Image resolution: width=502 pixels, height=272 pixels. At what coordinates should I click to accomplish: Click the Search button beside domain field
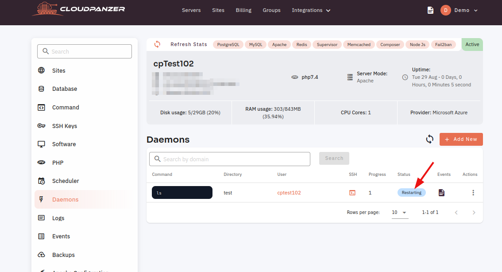click(x=334, y=158)
